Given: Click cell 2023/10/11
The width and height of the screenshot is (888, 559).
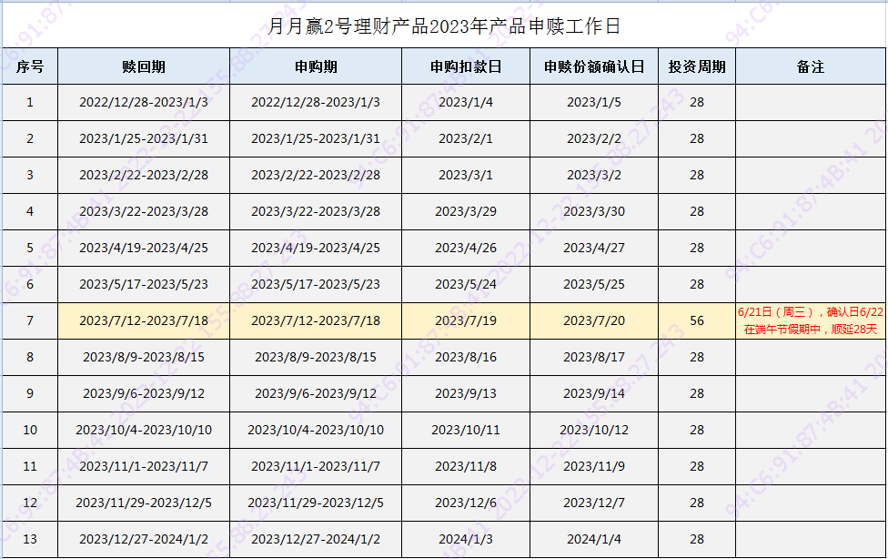Looking at the screenshot, I should pyautogui.click(x=466, y=430).
